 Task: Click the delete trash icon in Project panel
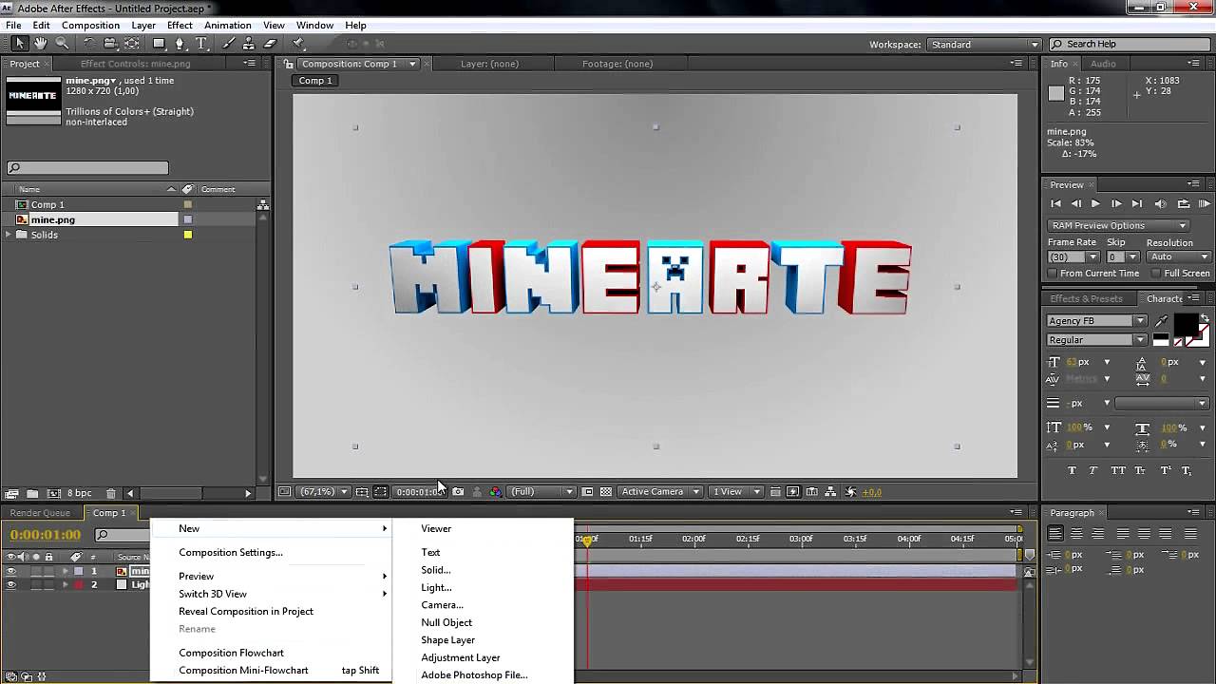click(111, 494)
